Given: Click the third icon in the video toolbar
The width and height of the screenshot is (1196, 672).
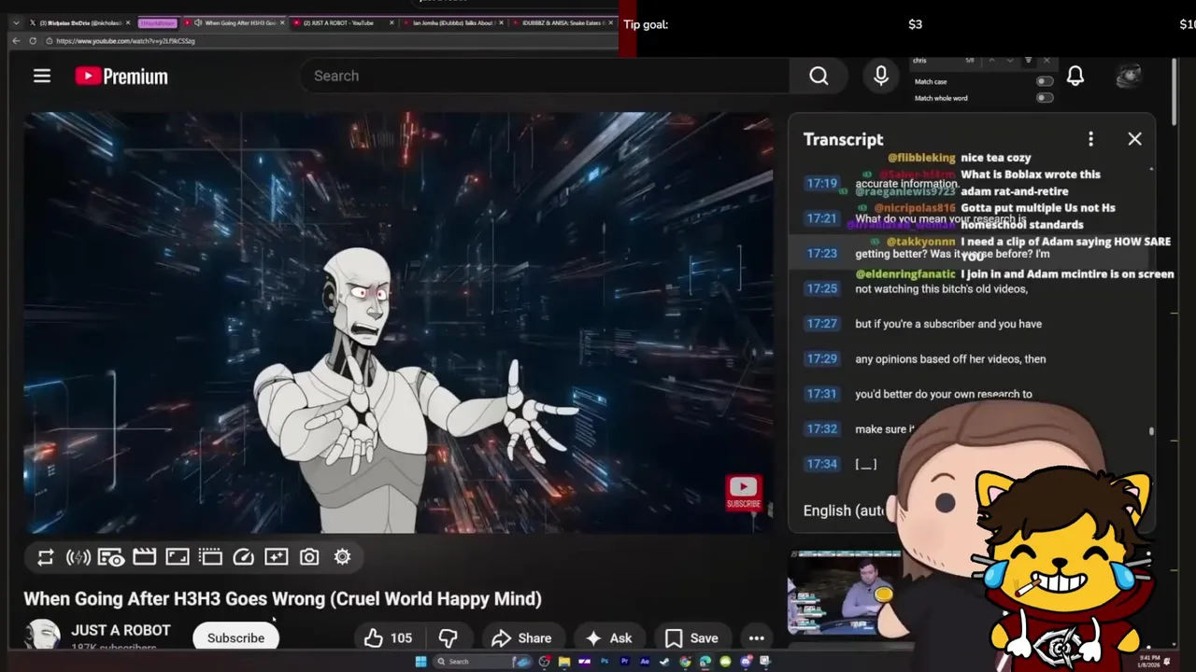Looking at the screenshot, I should [x=111, y=557].
